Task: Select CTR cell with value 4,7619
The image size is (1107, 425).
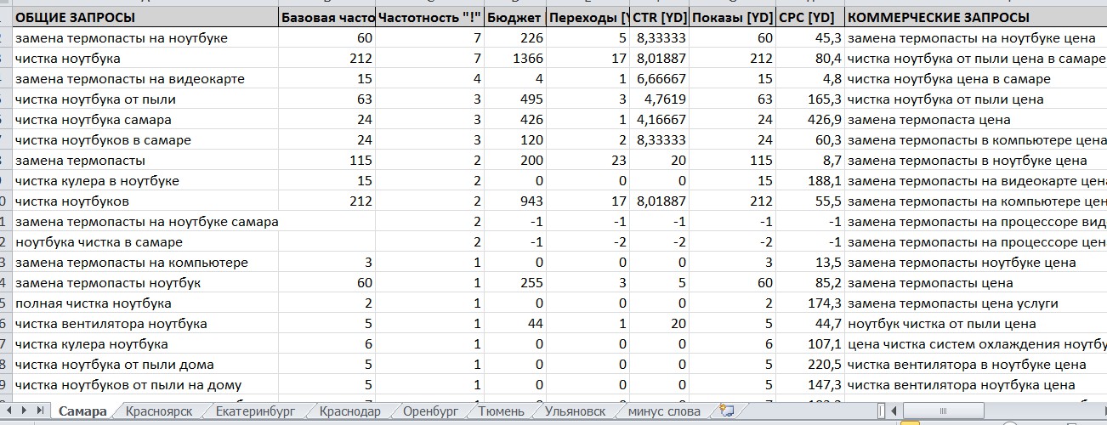Action: (x=660, y=99)
